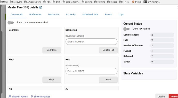178x98 pixels.
Task: Focus the Hold NUMBER input field
Action: click(91, 71)
